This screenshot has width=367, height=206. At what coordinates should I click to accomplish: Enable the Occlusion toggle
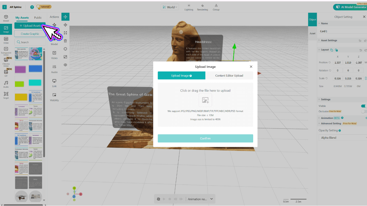[364, 111]
